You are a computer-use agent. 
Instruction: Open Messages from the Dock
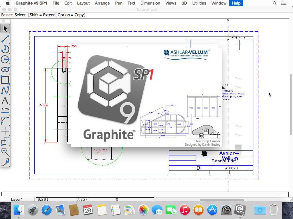[157, 210]
